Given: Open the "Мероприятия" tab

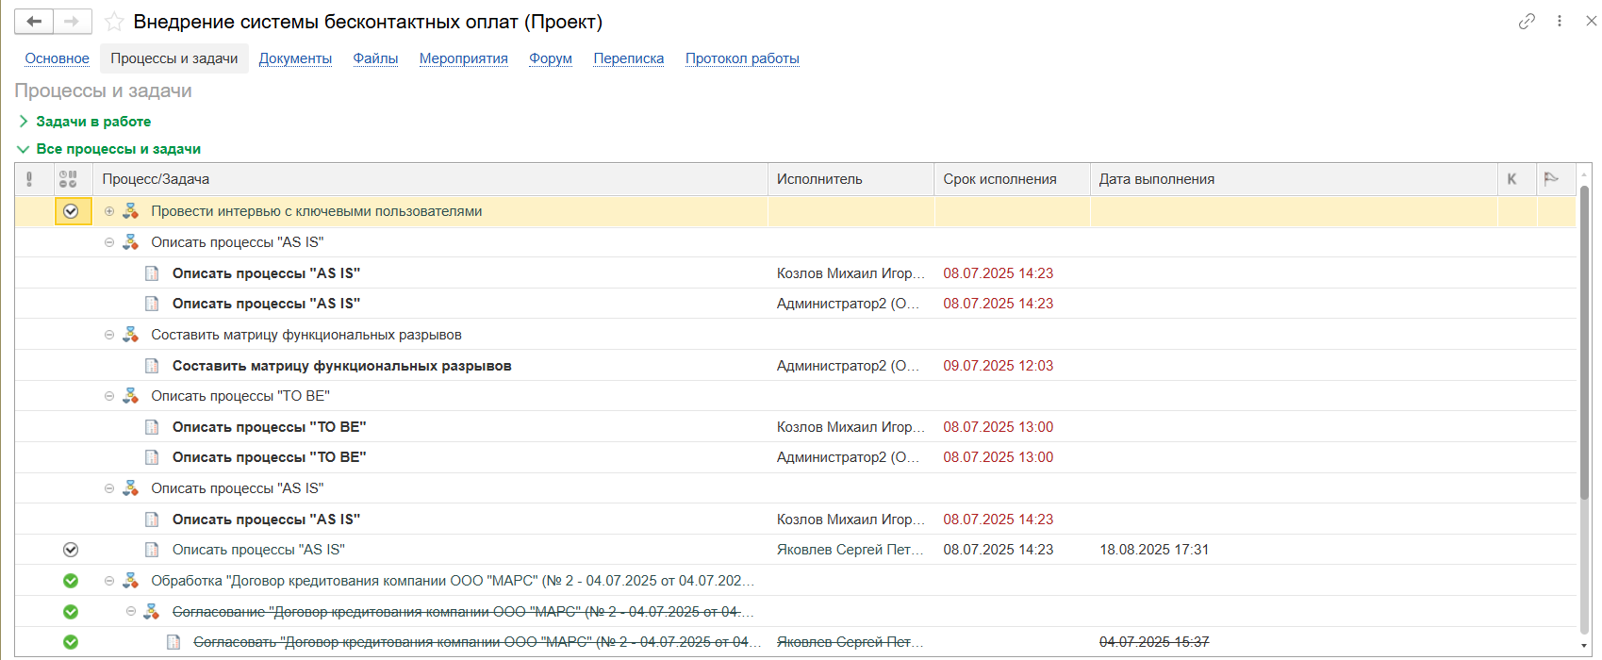Looking at the screenshot, I should coord(463,58).
